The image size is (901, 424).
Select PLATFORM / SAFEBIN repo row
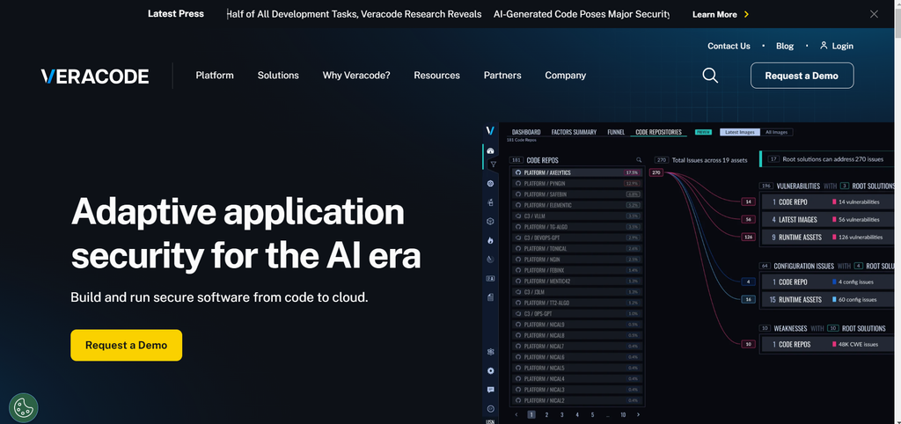(578, 194)
